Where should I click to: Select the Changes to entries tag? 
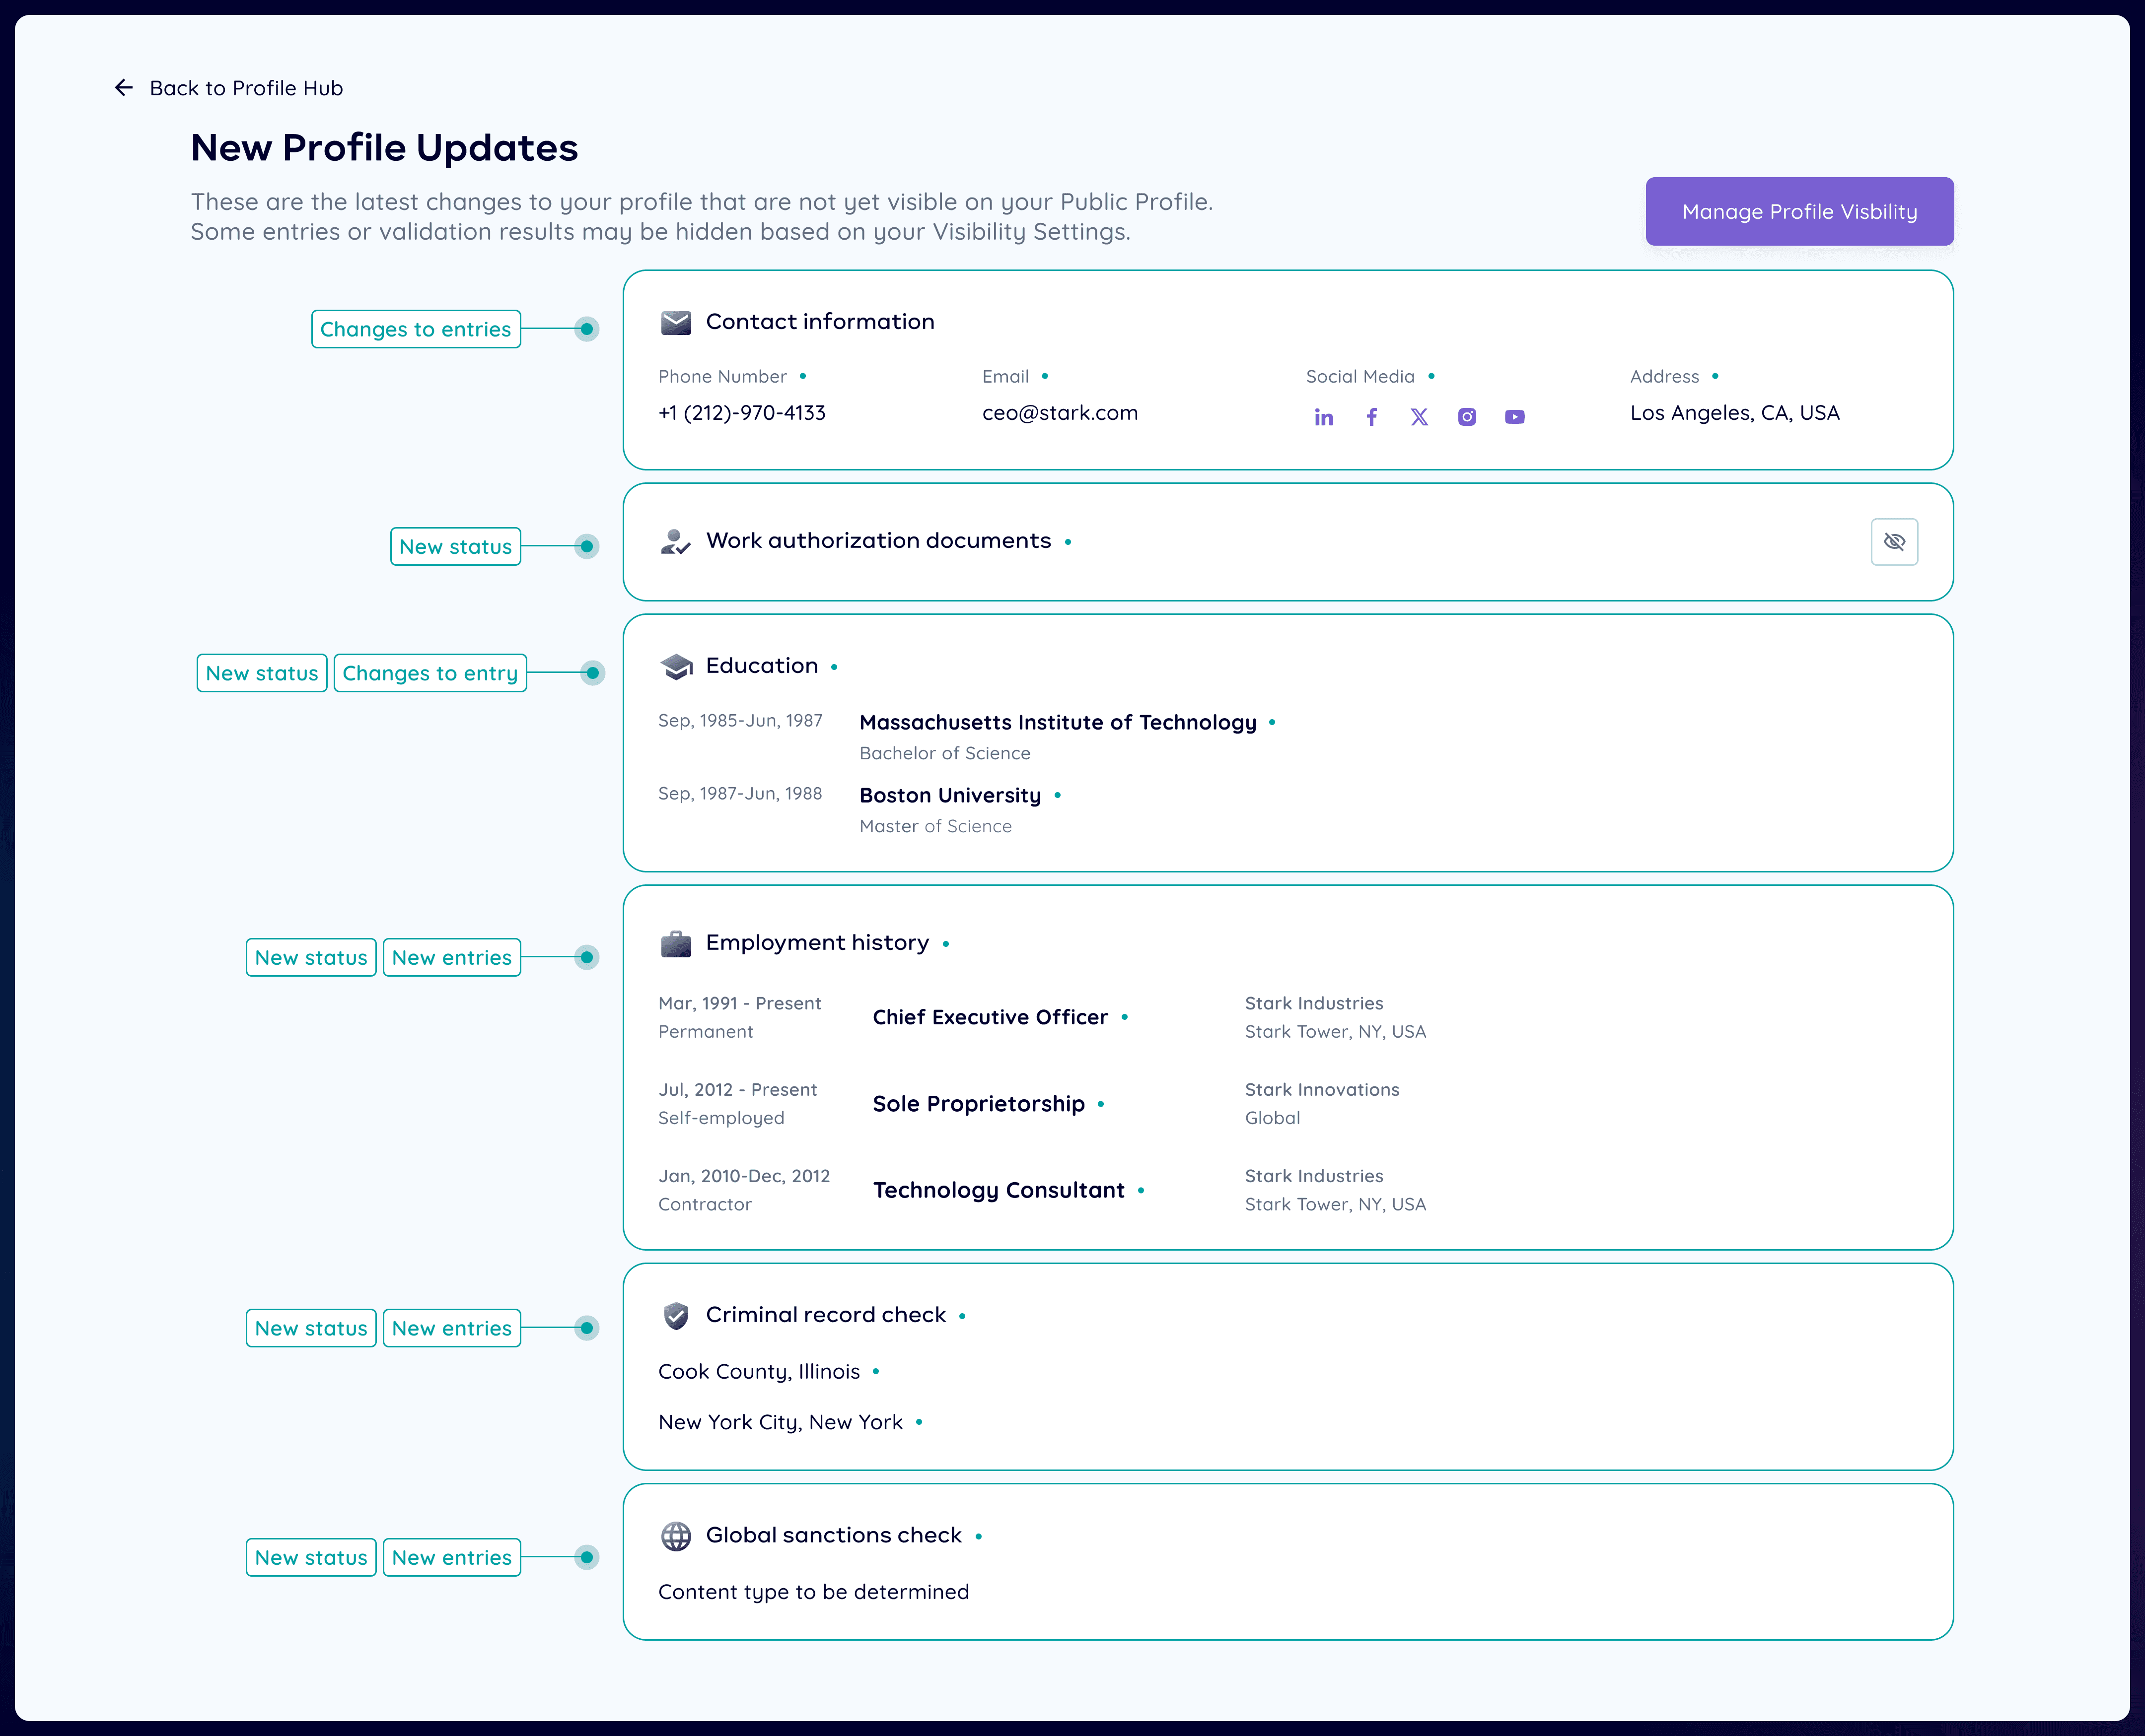tap(415, 329)
